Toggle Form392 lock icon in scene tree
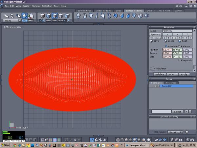197x148 pixels. 156,86
